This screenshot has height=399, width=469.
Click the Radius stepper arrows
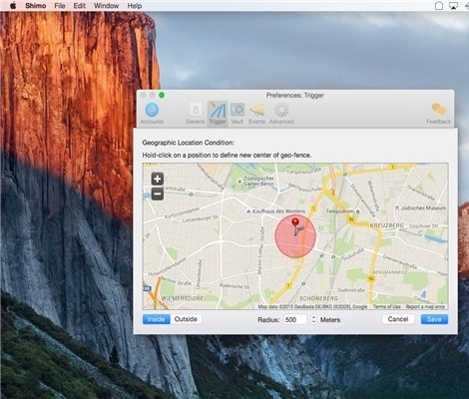click(x=313, y=319)
